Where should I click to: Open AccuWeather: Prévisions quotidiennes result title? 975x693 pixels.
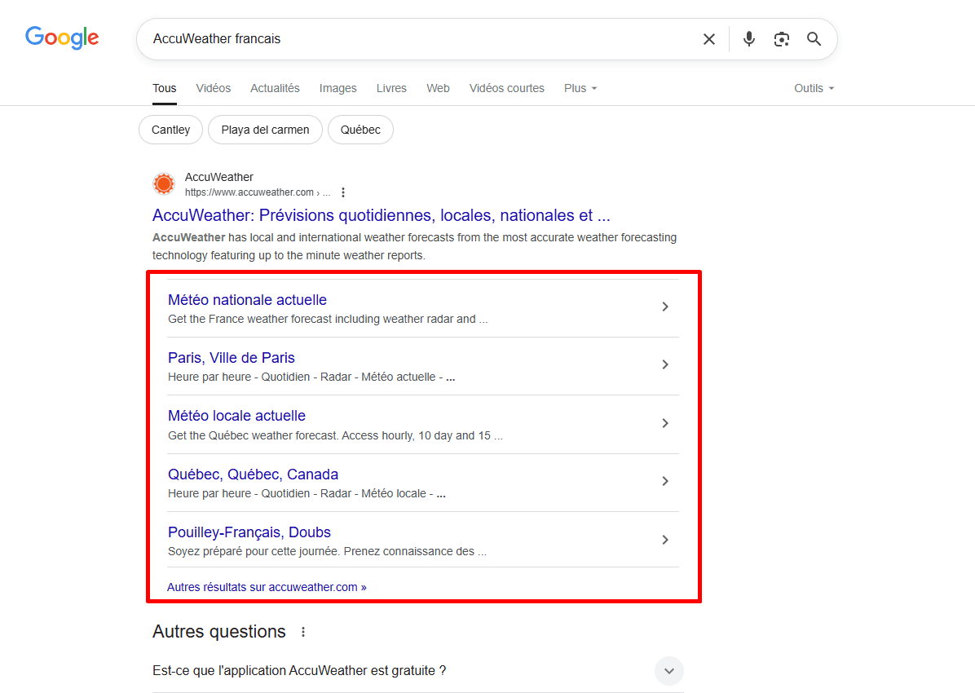click(x=382, y=215)
